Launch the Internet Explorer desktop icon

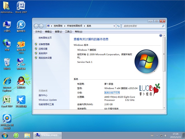7,84
